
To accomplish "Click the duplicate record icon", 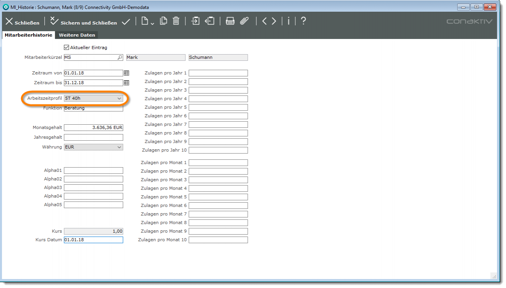I will click(x=164, y=21).
